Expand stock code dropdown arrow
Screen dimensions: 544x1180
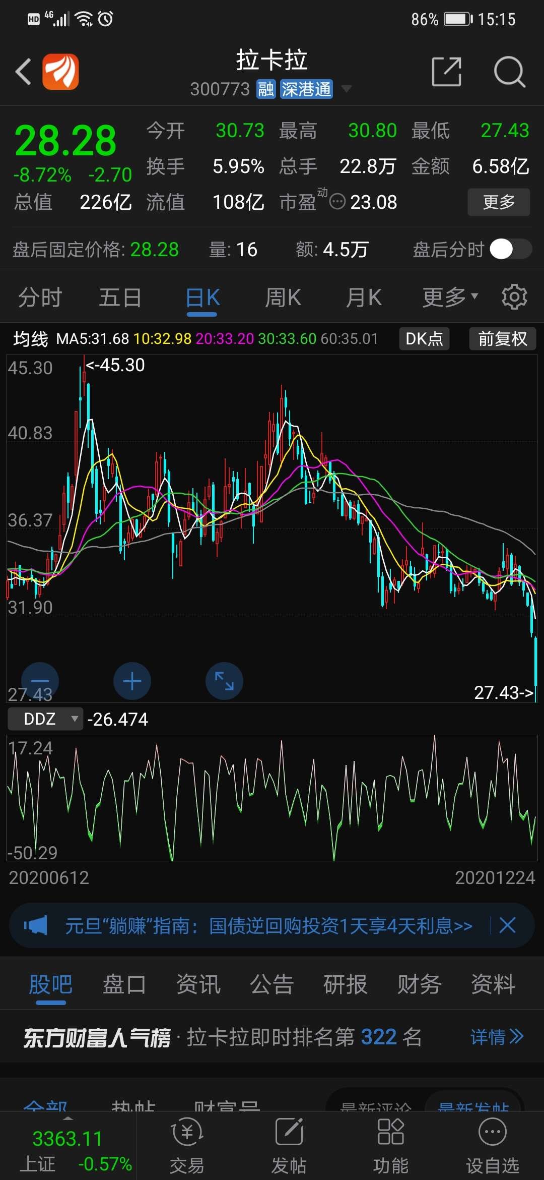tap(346, 89)
